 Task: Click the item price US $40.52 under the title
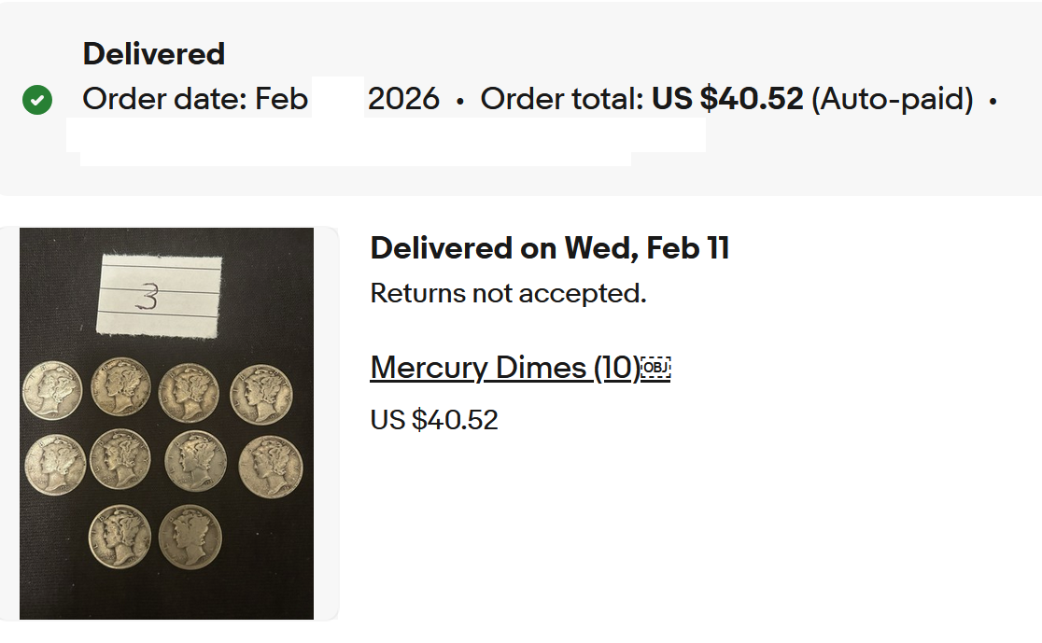coord(434,420)
